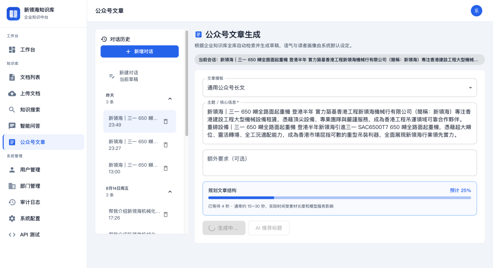Click the 新增对话 button
Viewport: 493px width, 268px height.
[140, 52]
